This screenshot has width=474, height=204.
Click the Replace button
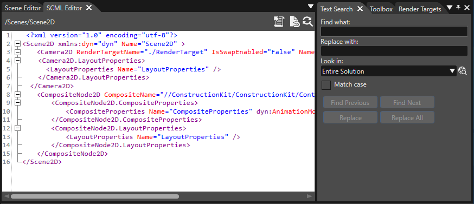[350, 118]
